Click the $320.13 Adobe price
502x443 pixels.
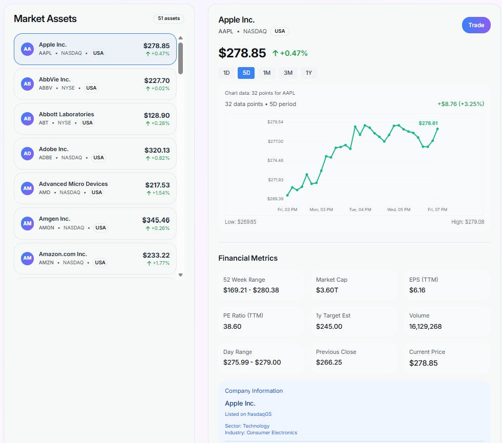point(157,151)
